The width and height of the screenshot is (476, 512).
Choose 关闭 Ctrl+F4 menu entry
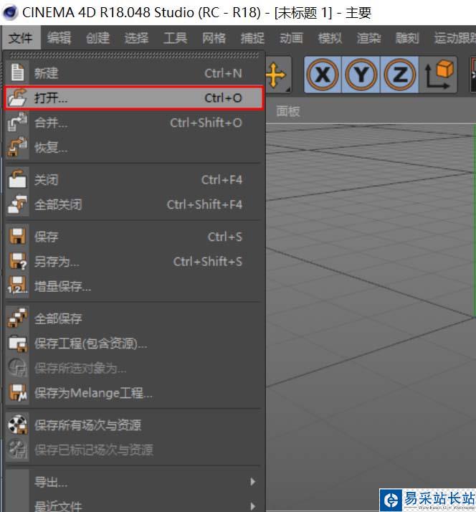(134, 179)
